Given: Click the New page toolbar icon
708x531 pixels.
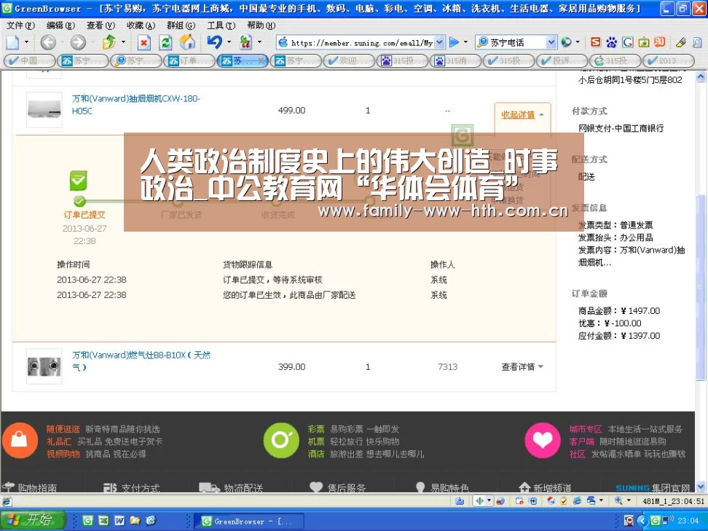Looking at the screenshot, I should pos(12,42).
